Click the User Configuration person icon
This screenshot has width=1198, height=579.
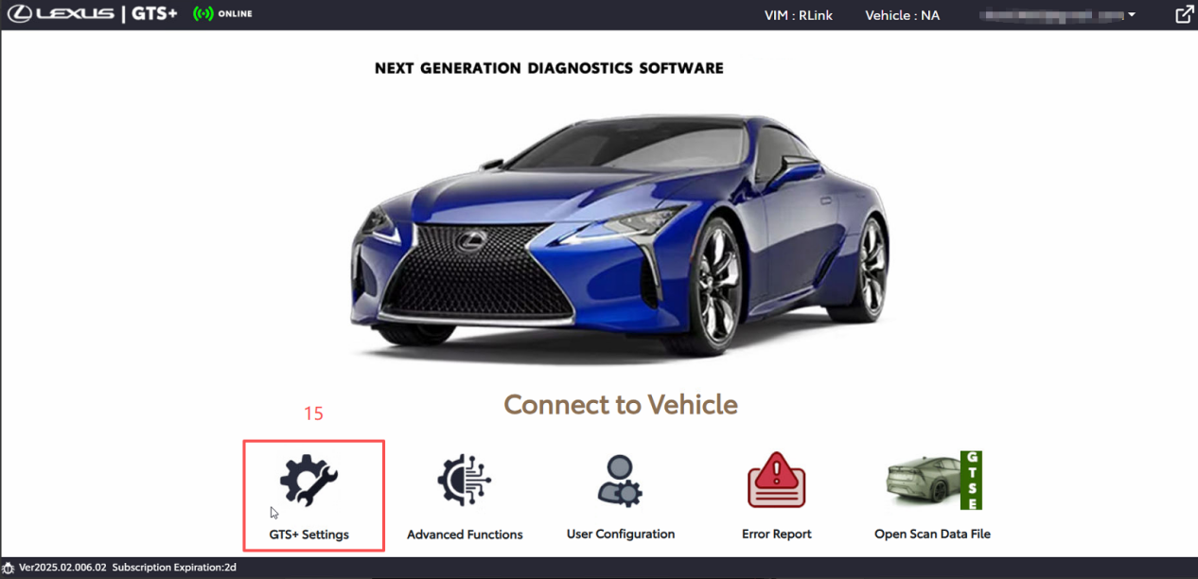click(620, 480)
